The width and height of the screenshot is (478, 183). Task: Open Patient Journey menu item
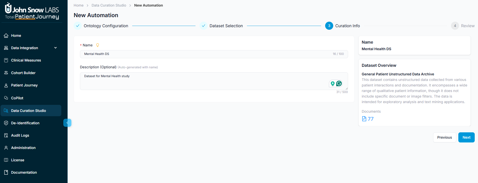coord(31,85)
